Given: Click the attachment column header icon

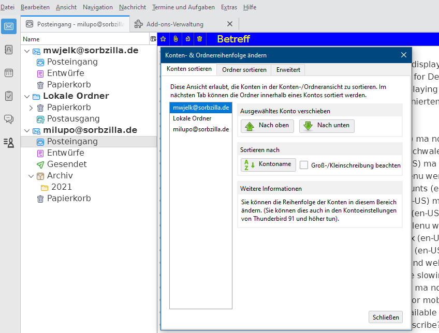Looking at the screenshot, I should 175,39.
